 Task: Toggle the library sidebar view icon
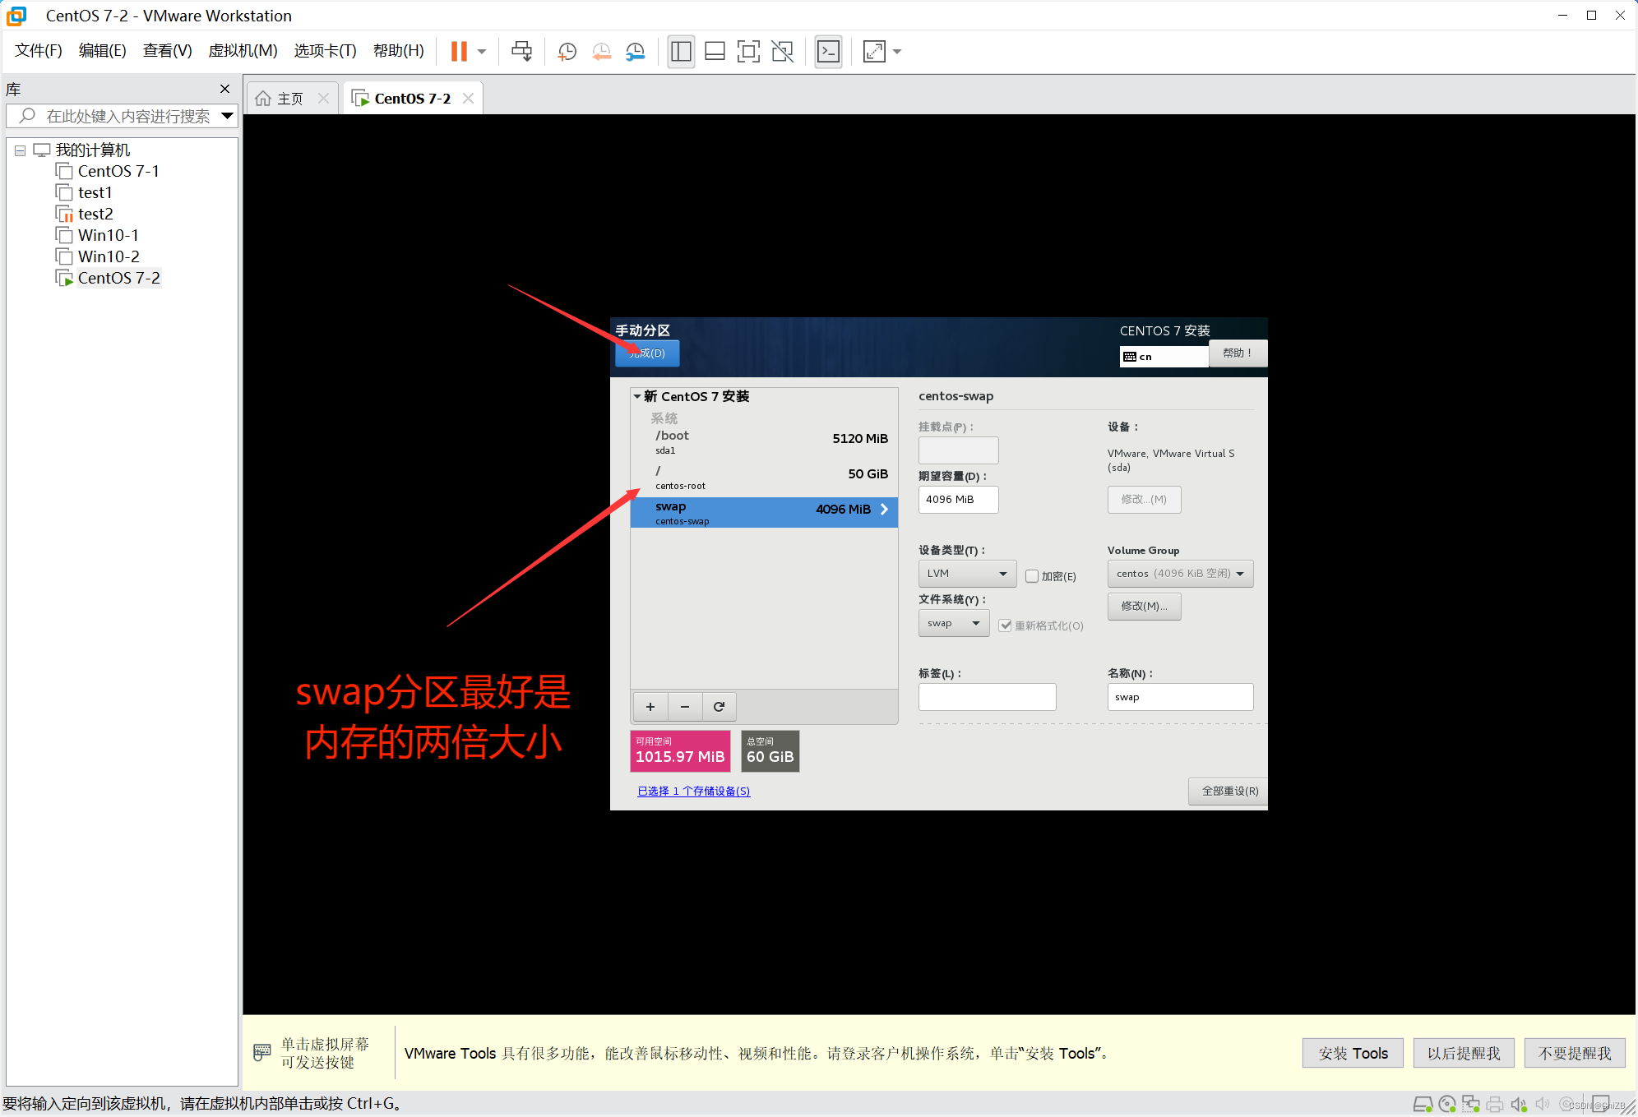(681, 52)
